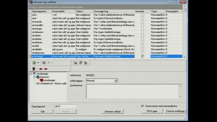The image size is (217, 122).
Task: Click the app icon in the Generer nye artiklar title bar
Action: 31,2
